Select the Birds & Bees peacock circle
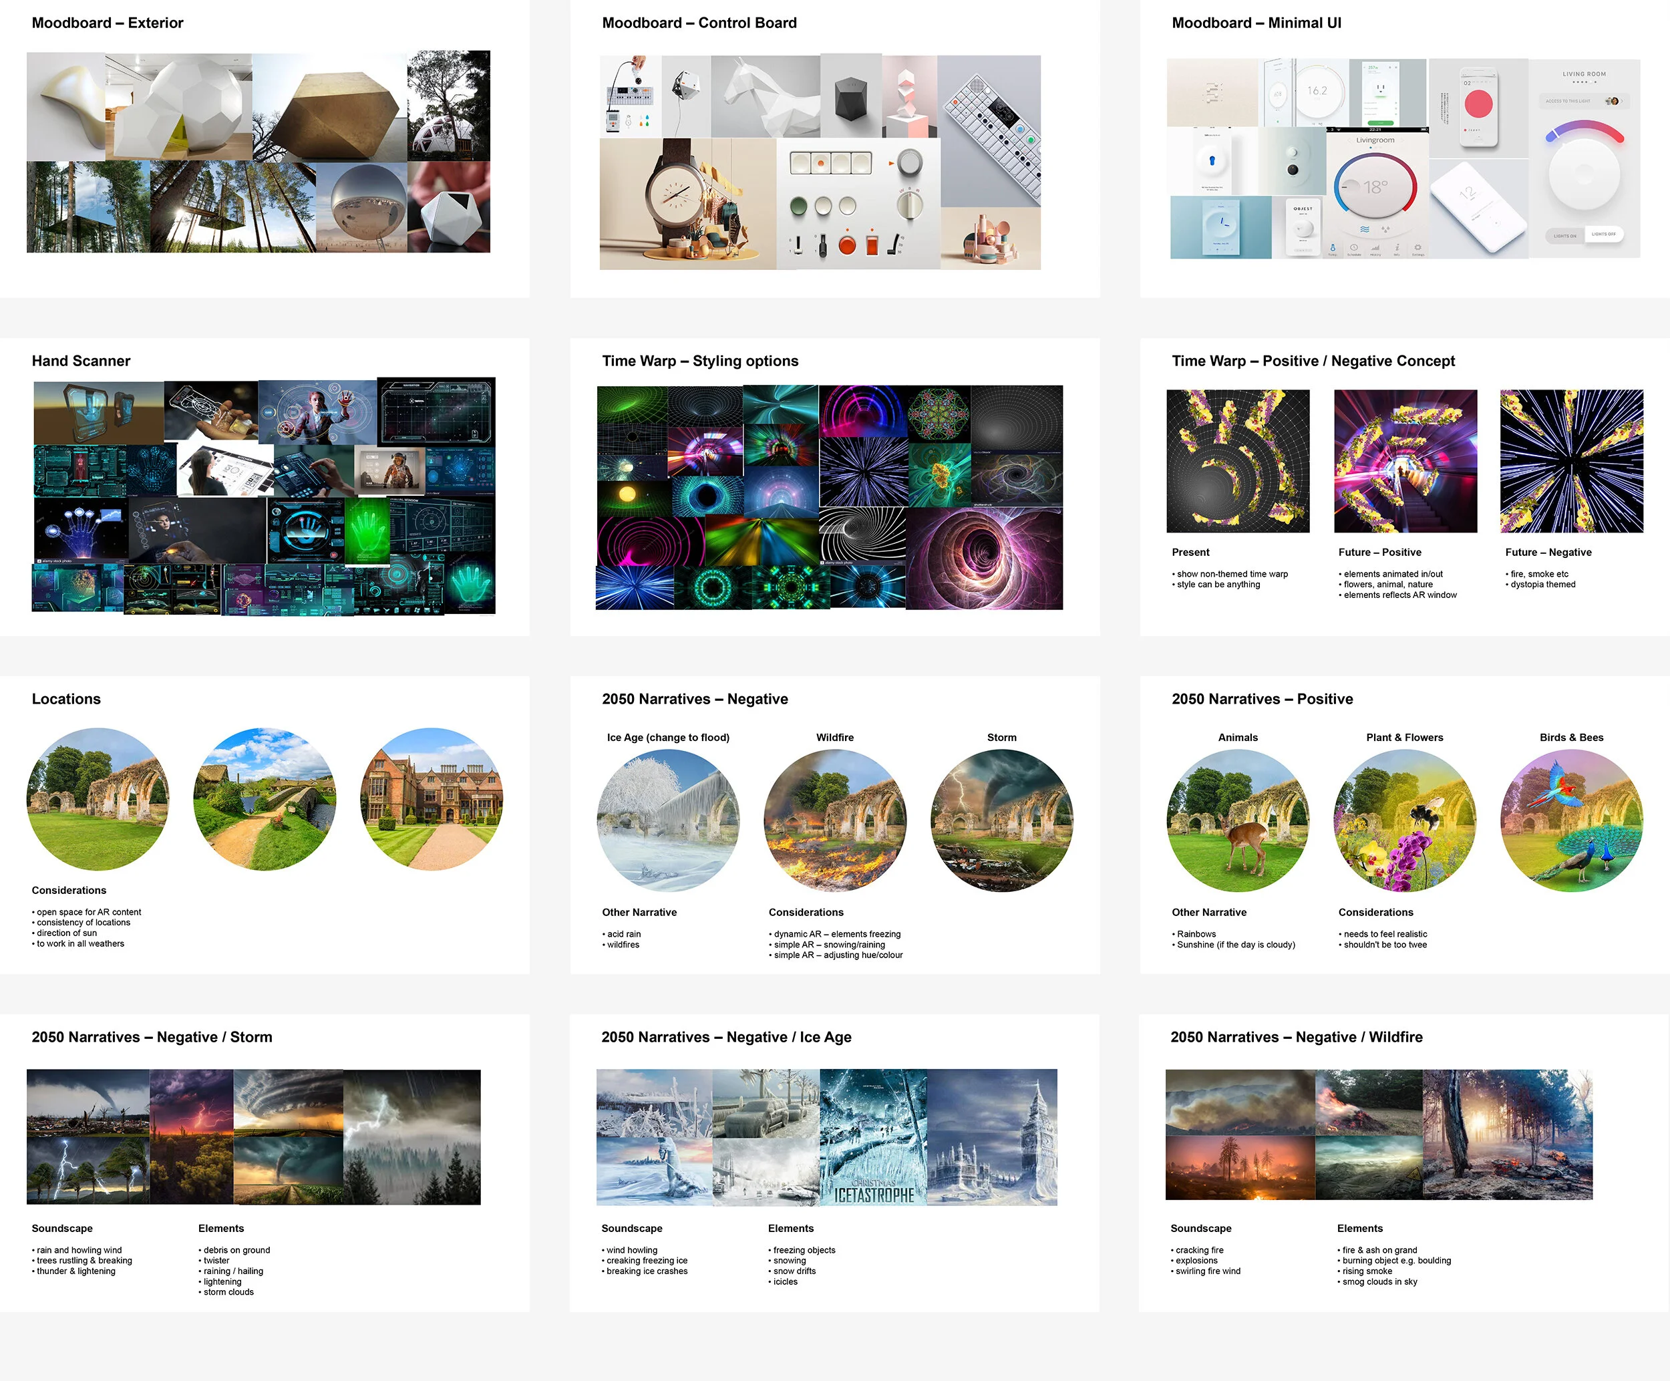 pos(1570,820)
